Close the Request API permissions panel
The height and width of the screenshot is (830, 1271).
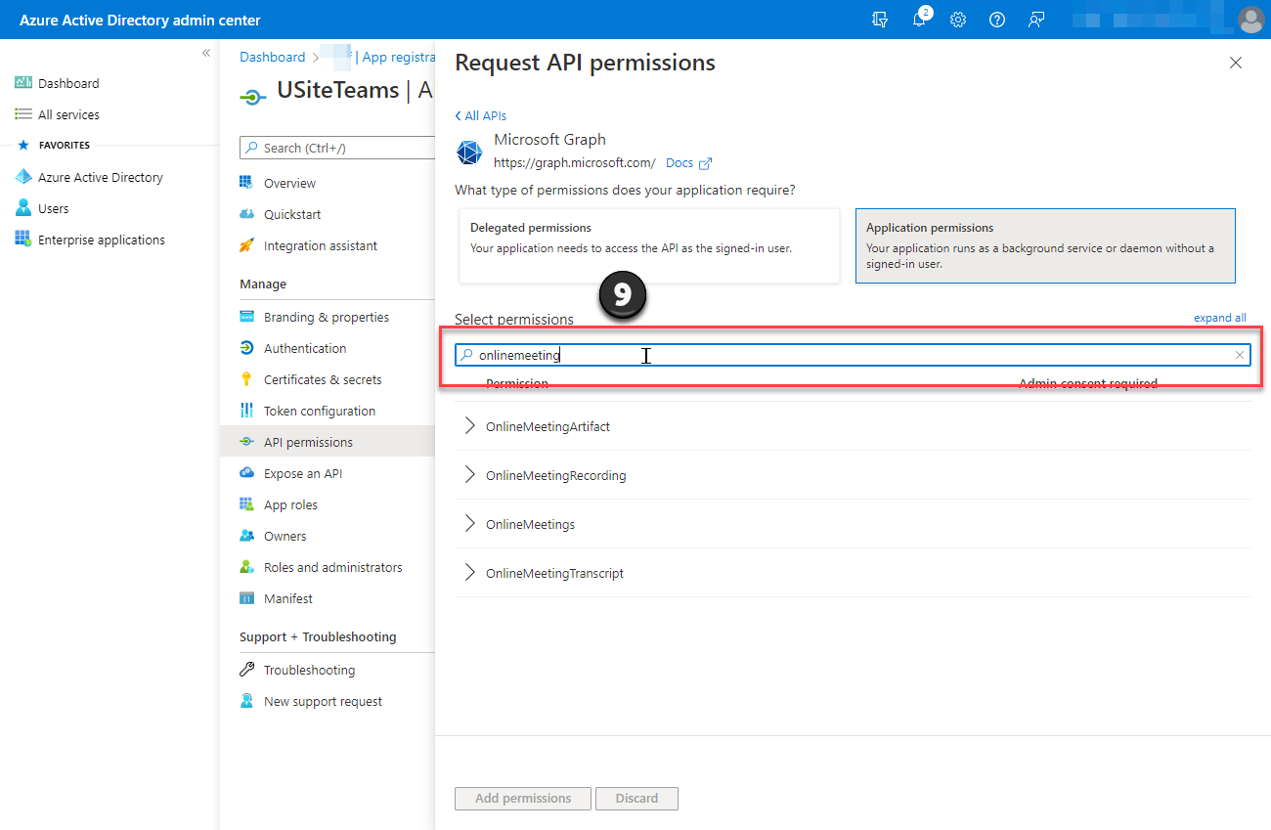[x=1236, y=63]
